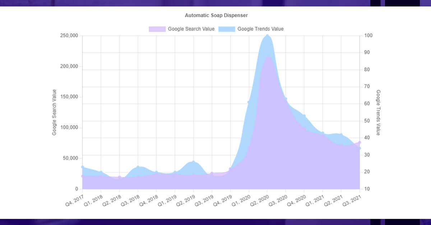Select the blue Trends data point for Q4, 2020

[x=304, y=116]
